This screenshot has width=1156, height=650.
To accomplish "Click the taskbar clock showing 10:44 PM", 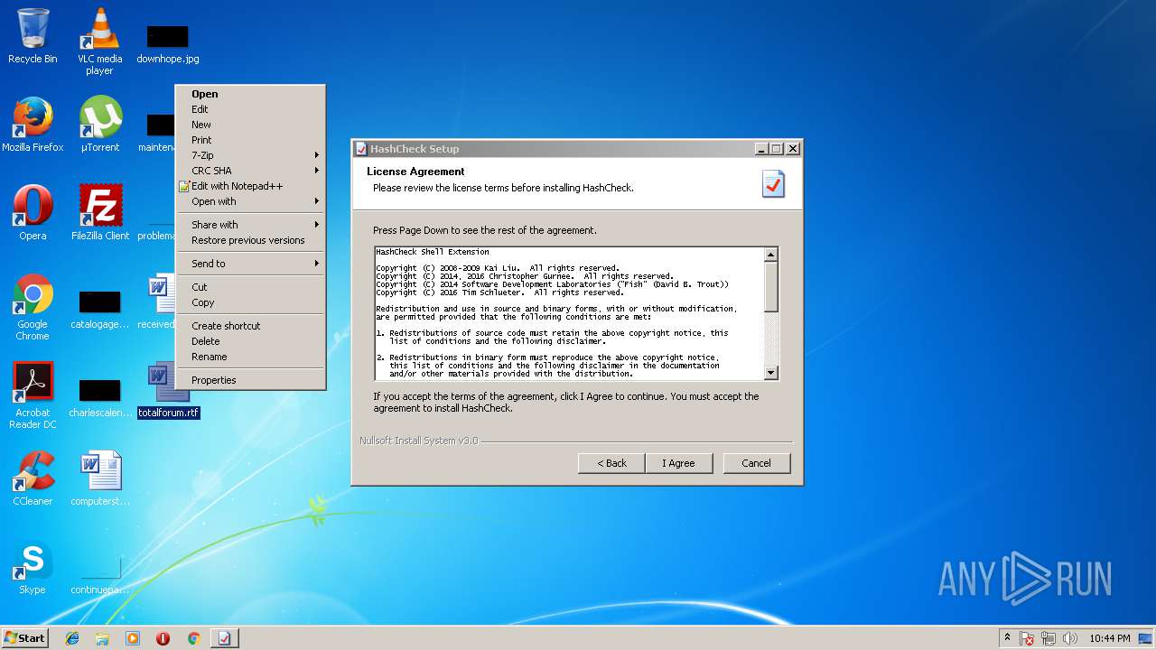I will pos(1109,638).
